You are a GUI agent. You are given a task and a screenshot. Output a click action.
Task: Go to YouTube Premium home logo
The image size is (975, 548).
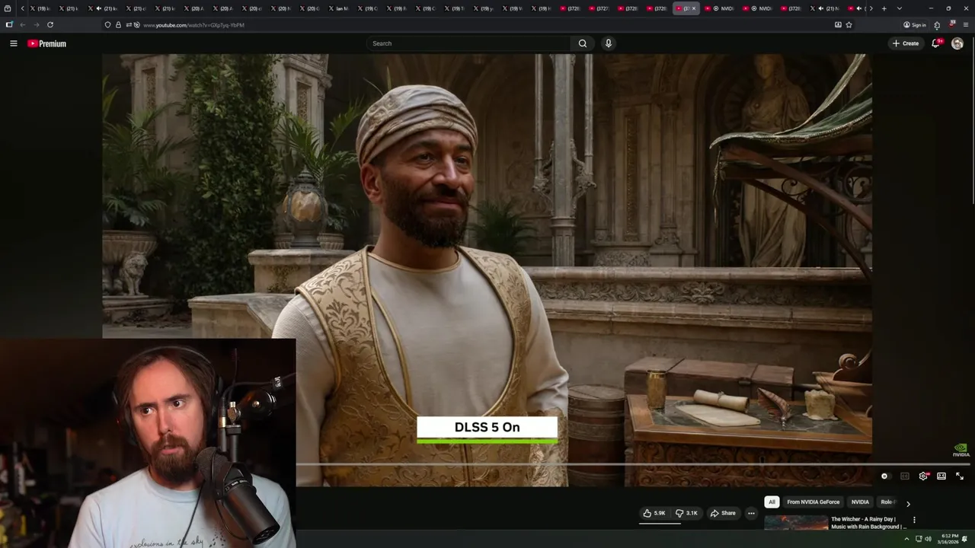(x=46, y=43)
